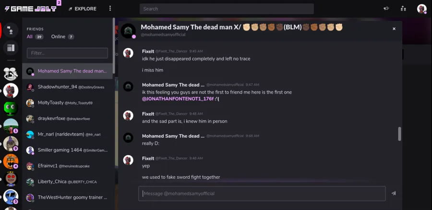
Task: Click the Game Jolt logo
Action: coord(31,9)
